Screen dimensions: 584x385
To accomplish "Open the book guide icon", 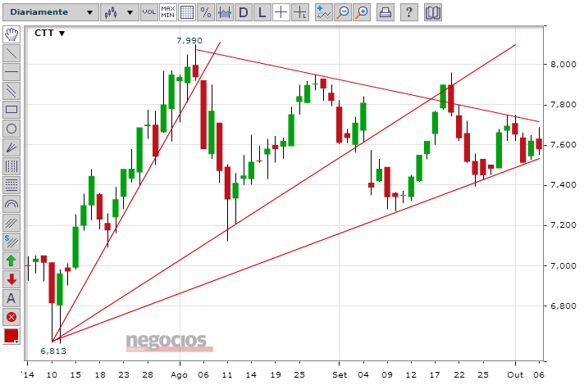I will (433, 12).
